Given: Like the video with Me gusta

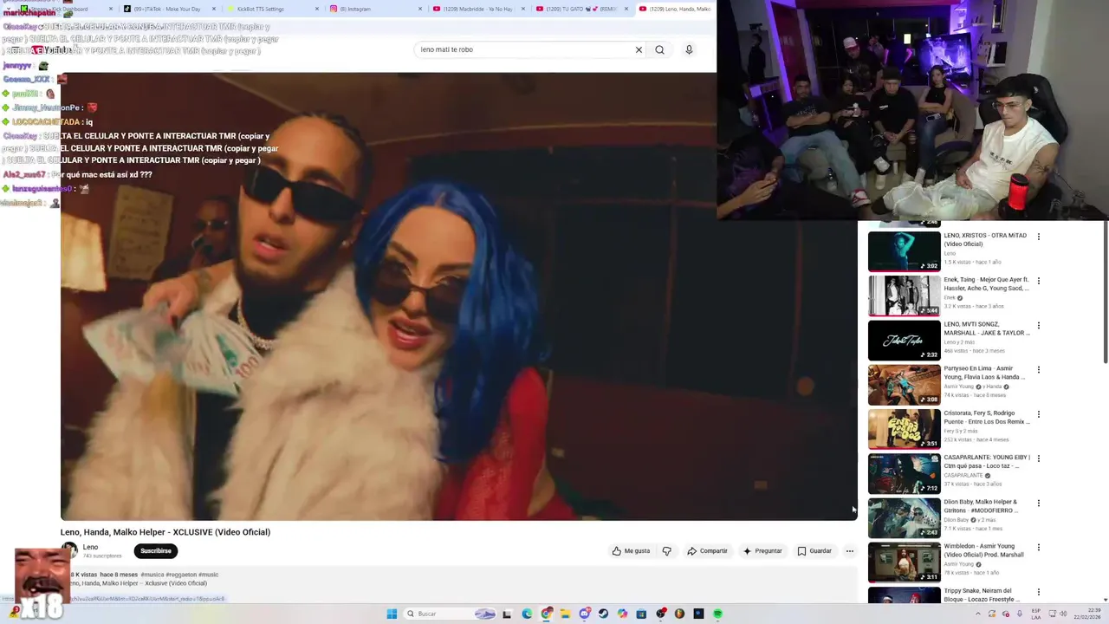Looking at the screenshot, I should tap(631, 551).
